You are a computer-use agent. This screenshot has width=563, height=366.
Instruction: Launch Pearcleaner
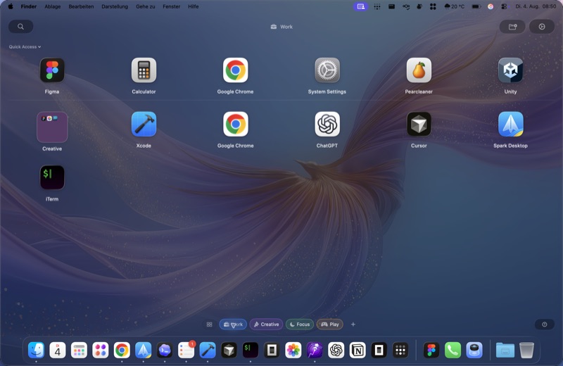point(419,70)
